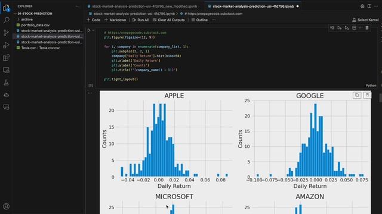The image size is (382, 214).
Task: Split the editor to the right
Action: point(369,7)
